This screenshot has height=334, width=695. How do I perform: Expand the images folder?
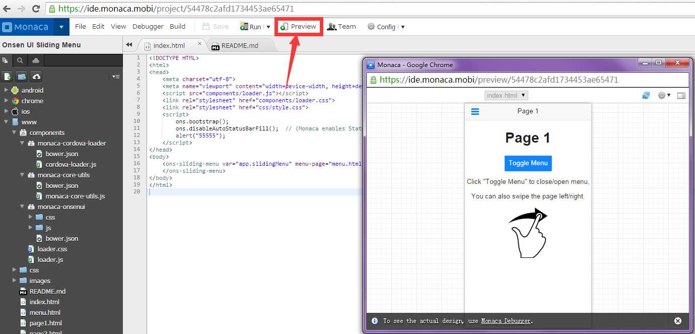click(x=14, y=281)
